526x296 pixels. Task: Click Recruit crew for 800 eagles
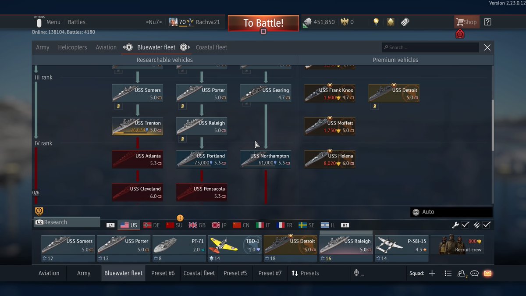click(458, 245)
